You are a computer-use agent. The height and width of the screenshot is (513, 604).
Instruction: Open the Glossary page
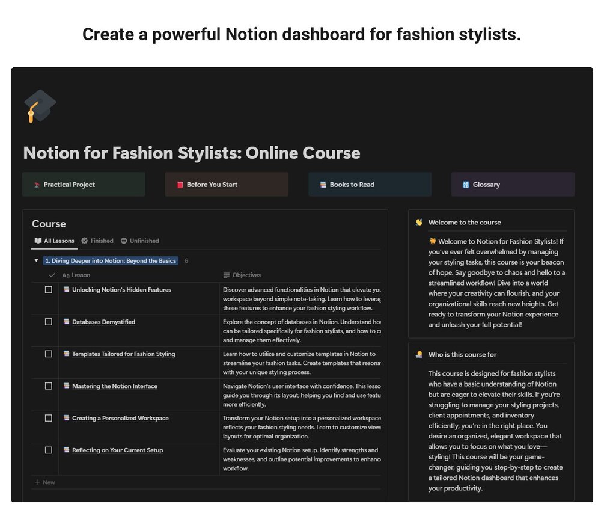coord(513,185)
